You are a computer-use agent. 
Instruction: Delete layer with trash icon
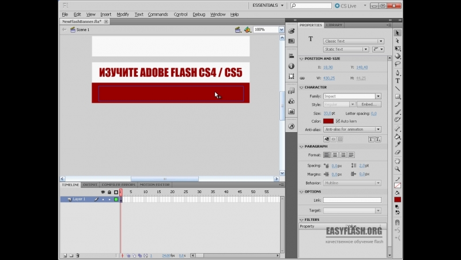(78, 255)
